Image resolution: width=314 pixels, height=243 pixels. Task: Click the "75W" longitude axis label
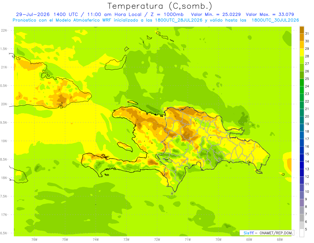pyautogui.click(x=65, y=239)
